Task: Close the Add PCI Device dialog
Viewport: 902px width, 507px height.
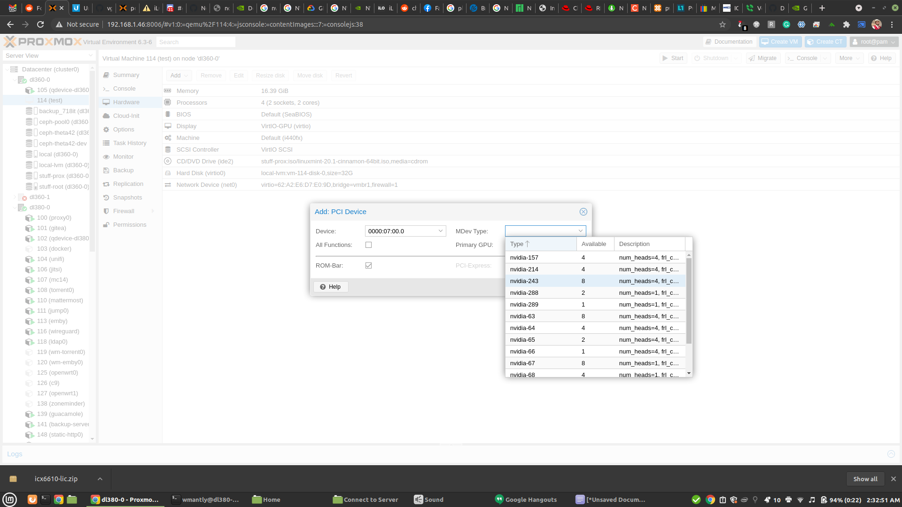Action: coord(583,212)
